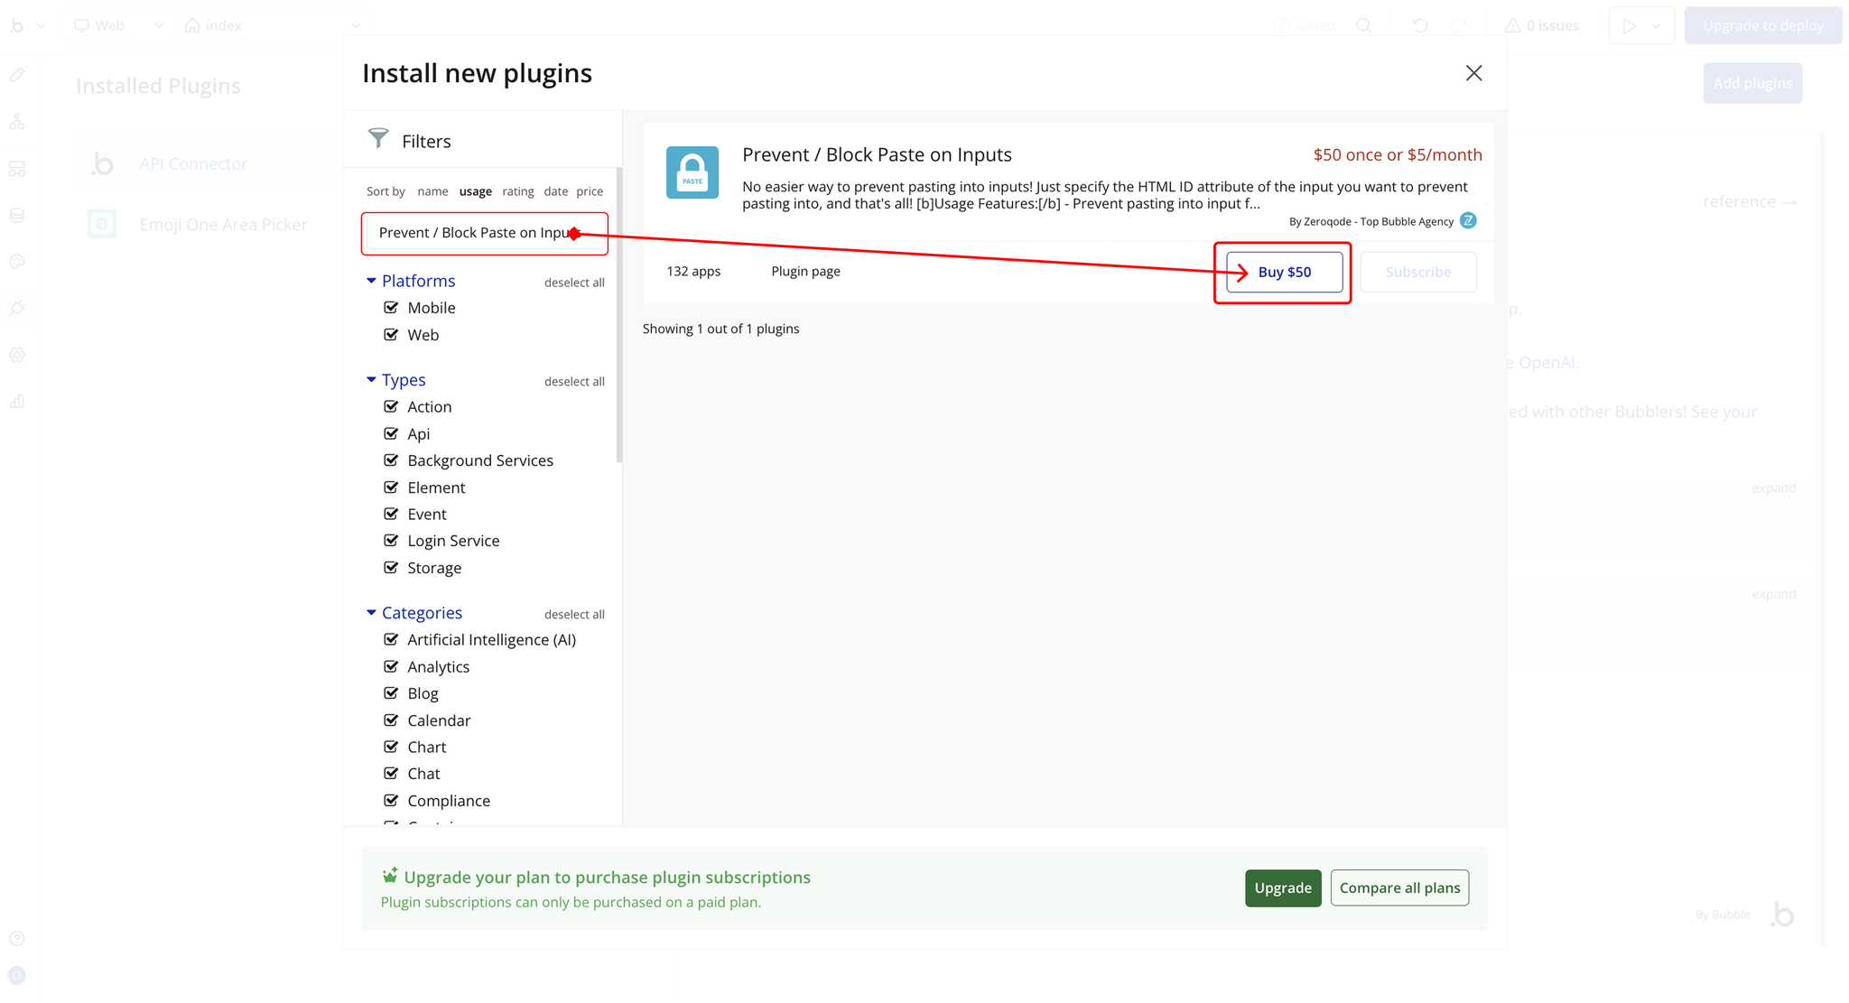This screenshot has width=1849, height=1003.
Task: Toggle the Background Services type checkbox
Action: 391,460
